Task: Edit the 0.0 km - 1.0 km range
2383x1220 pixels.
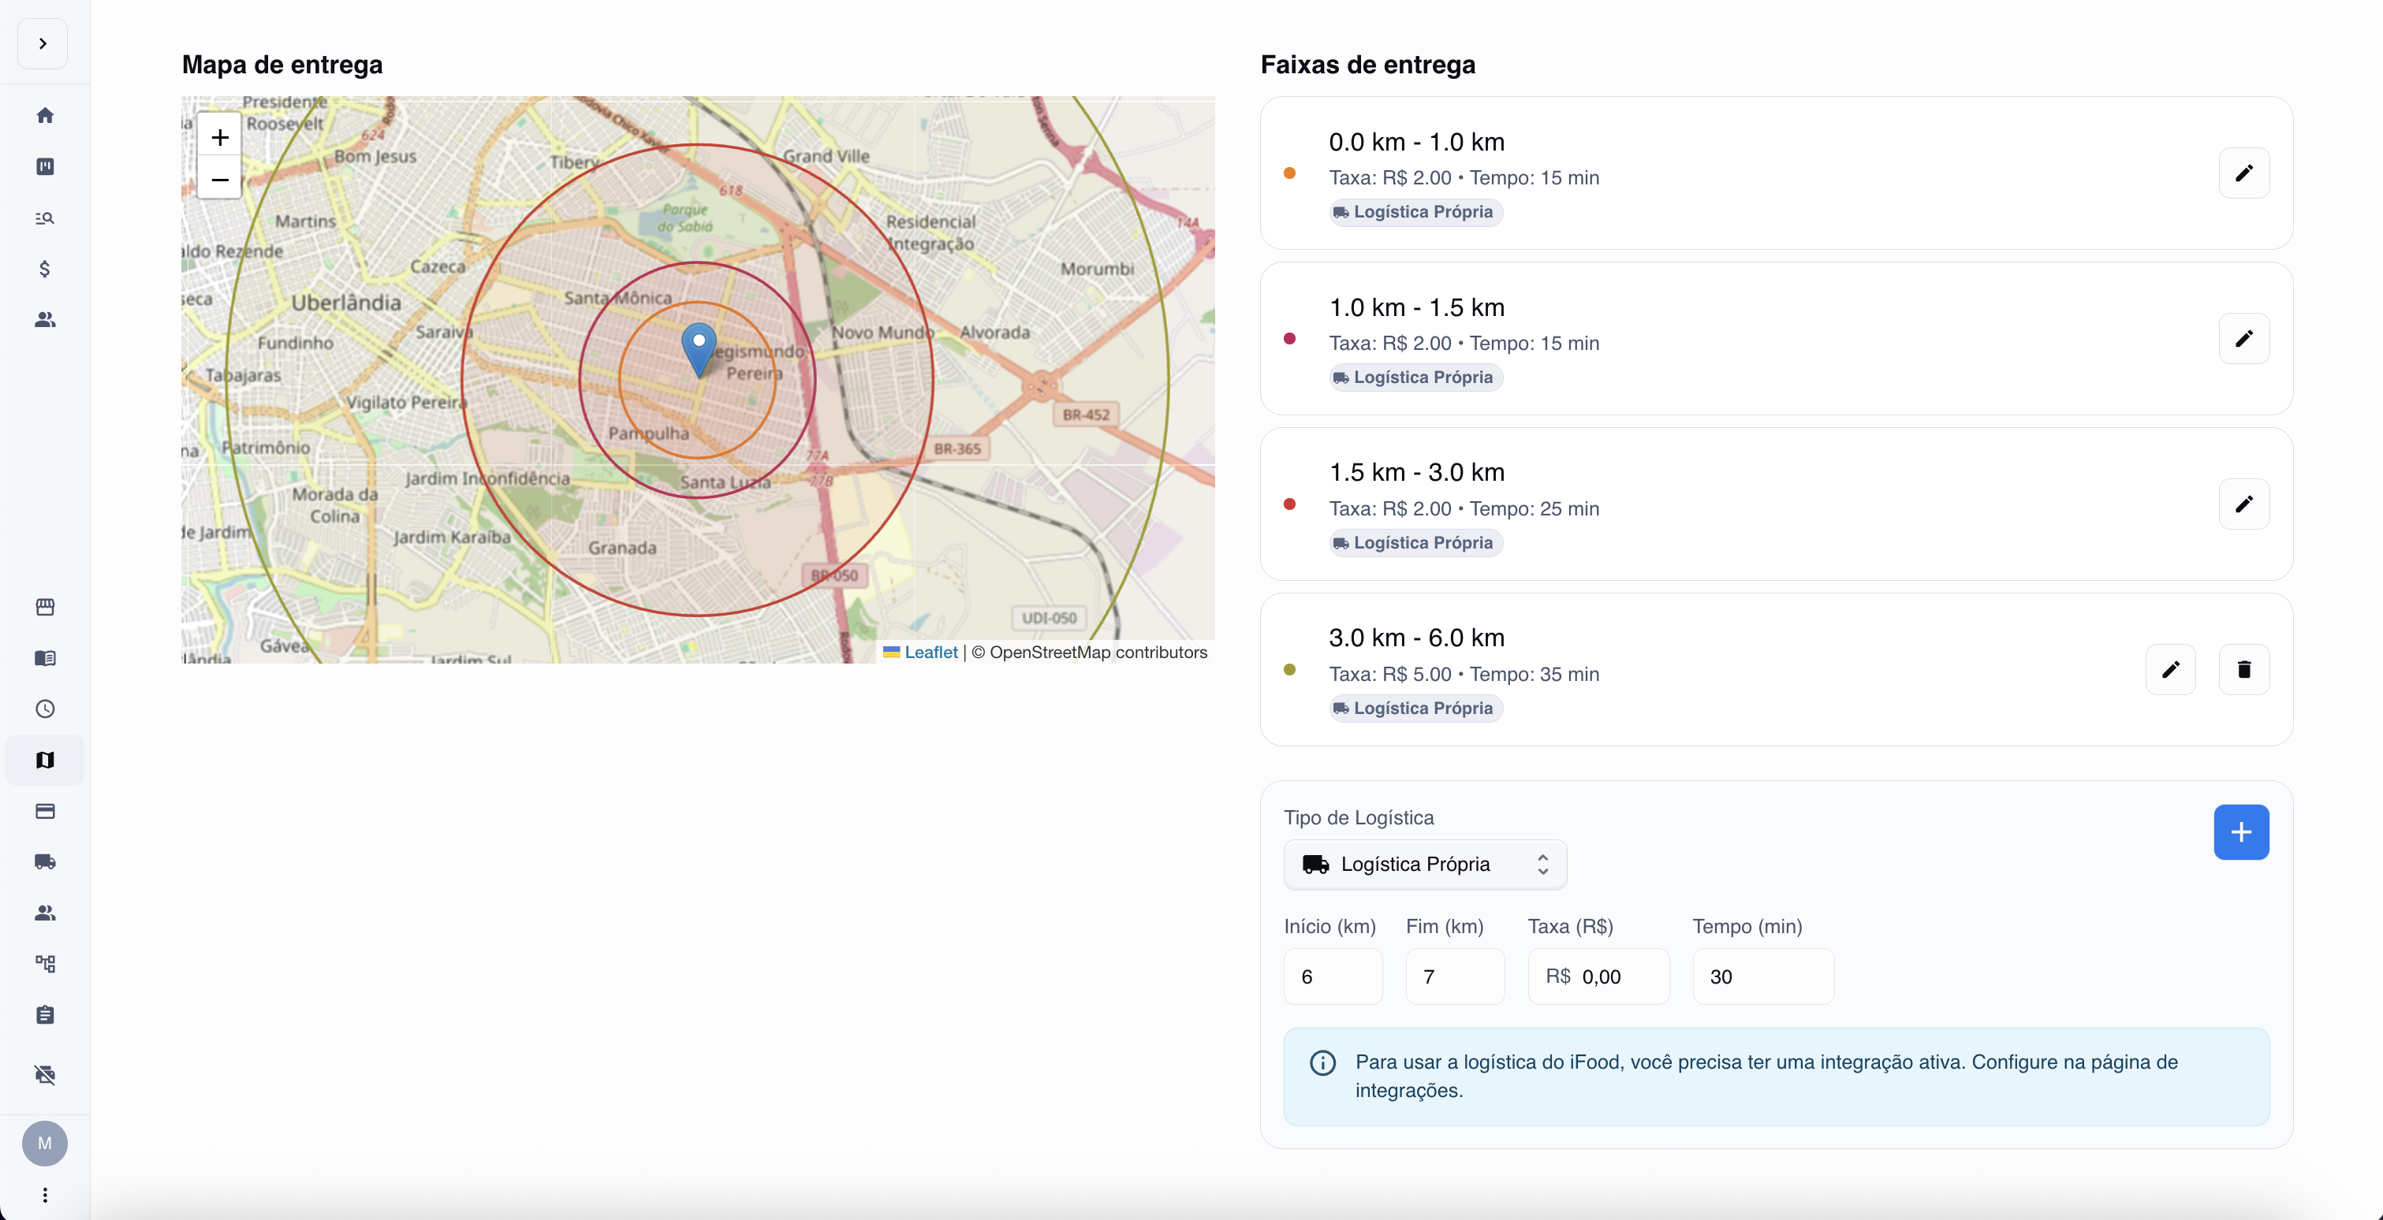Action: 2243,173
